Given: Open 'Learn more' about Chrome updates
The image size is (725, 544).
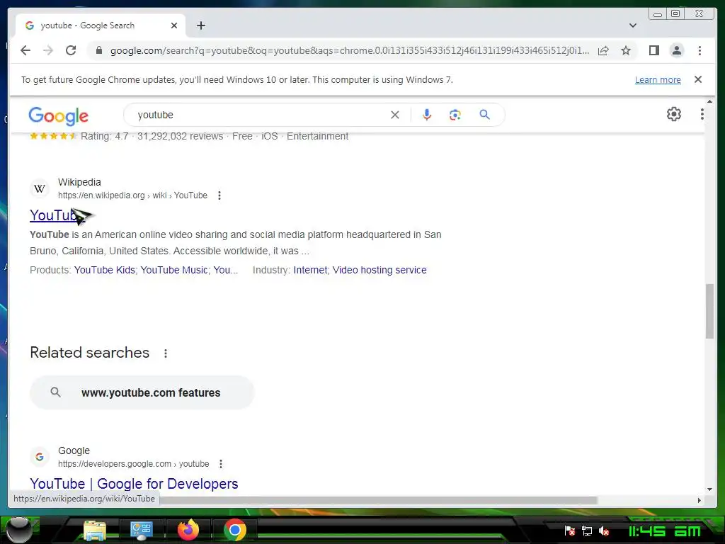Looking at the screenshot, I should [x=658, y=79].
